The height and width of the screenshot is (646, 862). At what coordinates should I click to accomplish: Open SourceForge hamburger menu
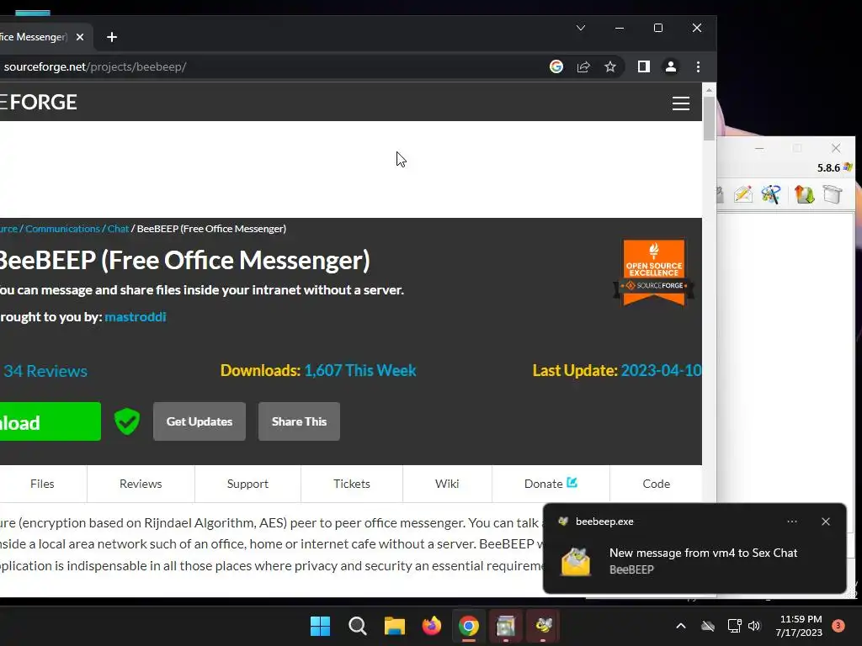681,103
